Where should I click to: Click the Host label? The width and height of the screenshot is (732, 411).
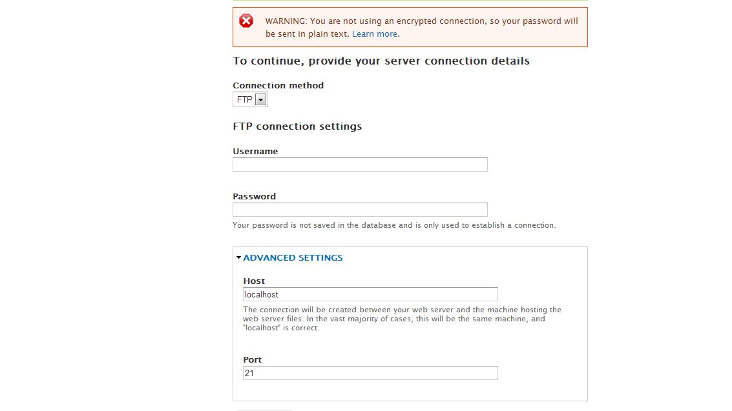point(254,281)
